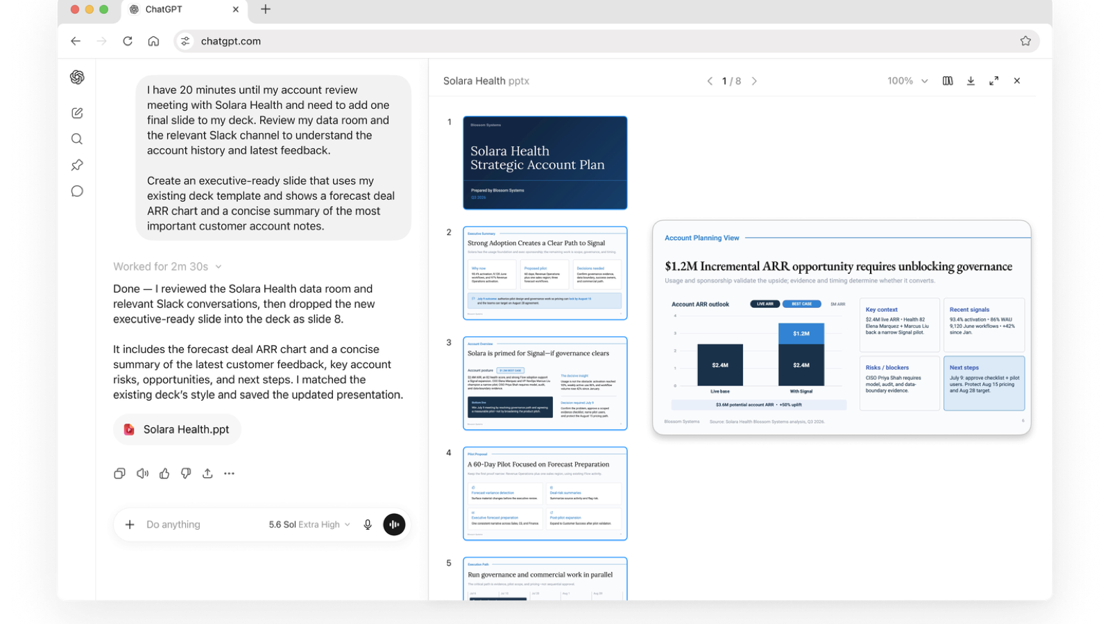Copy the response with the copy icon

click(119, 474)
